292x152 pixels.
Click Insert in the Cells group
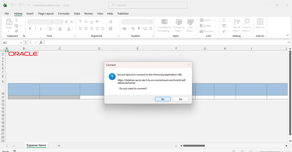(x=205, y=20)
